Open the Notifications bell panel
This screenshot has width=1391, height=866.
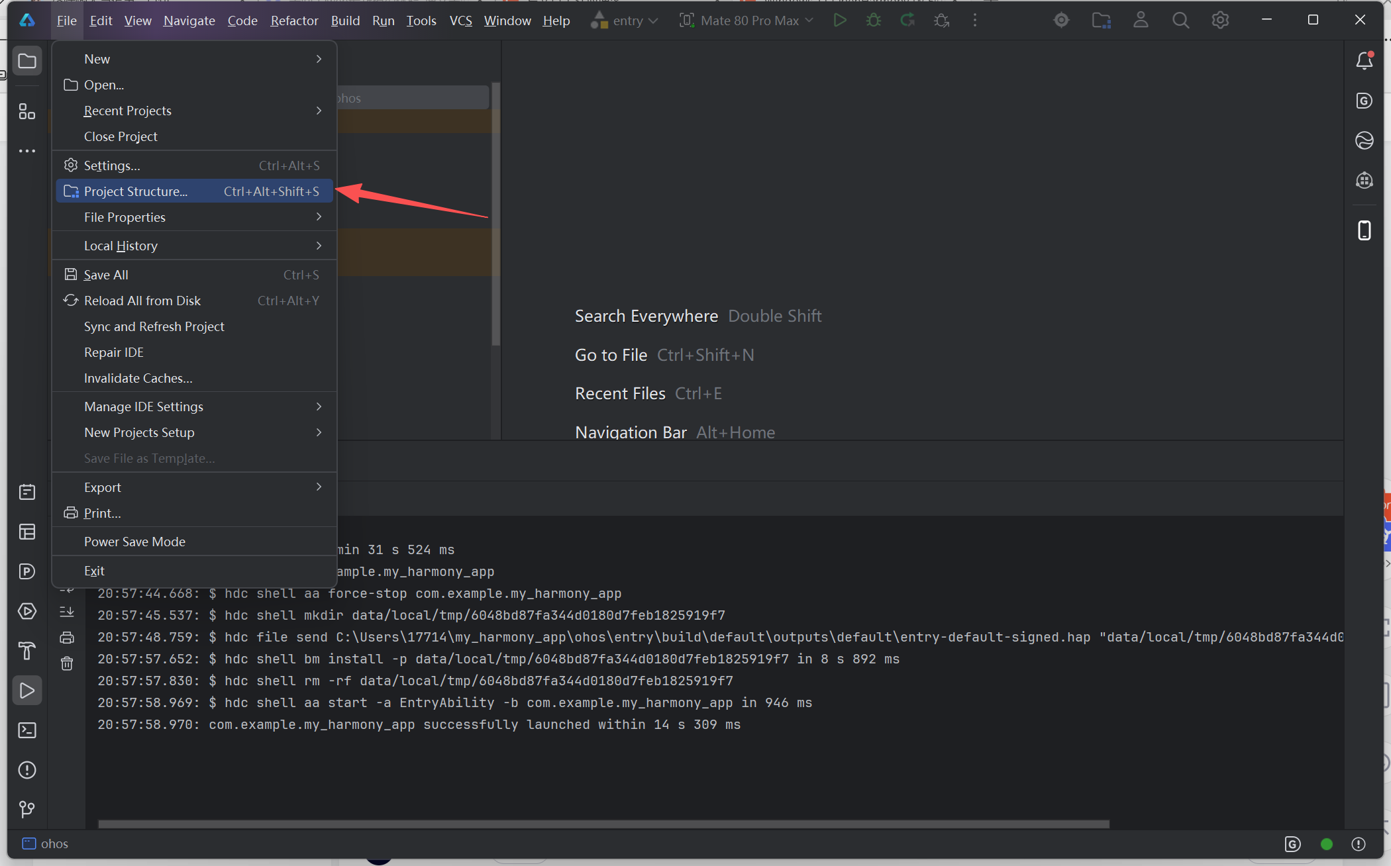1364,61
